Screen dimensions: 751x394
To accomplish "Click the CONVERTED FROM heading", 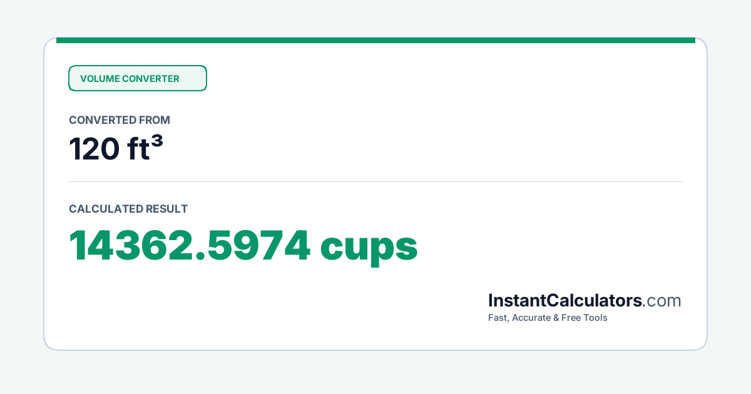I will point(120,120).
